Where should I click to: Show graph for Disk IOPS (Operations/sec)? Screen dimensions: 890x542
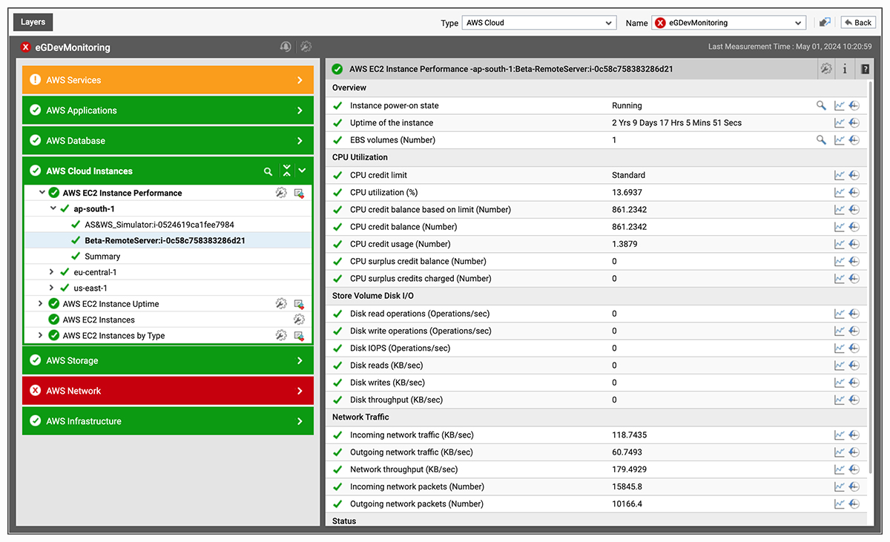pyautogui.click(x=840, y=348)
